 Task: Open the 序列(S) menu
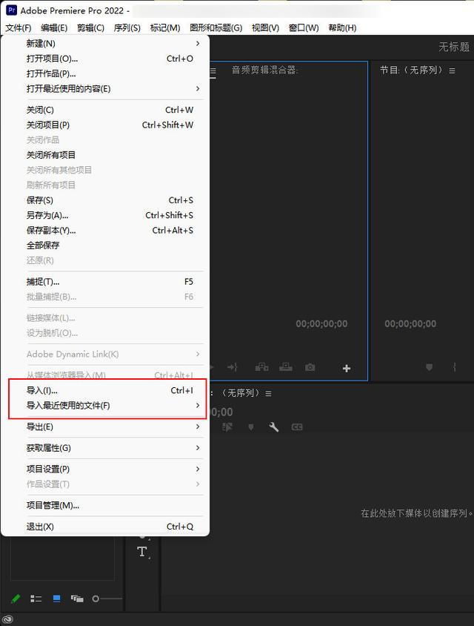tap(127, 27)
